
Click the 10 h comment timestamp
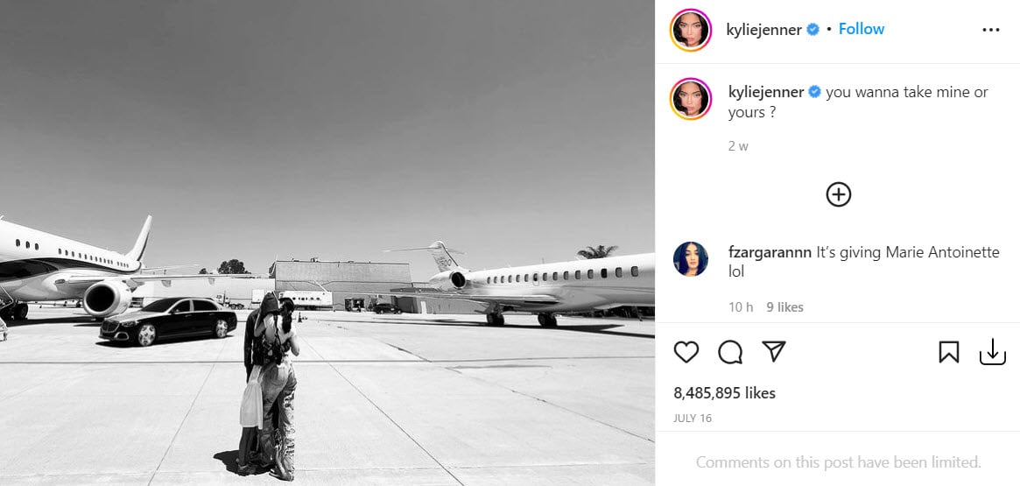coord(741,307)
